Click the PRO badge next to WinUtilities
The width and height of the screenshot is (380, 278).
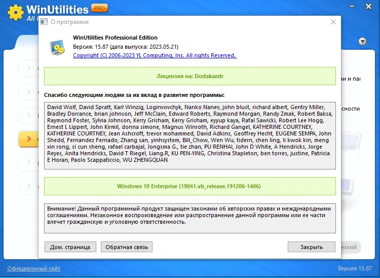tap(99, 8)
